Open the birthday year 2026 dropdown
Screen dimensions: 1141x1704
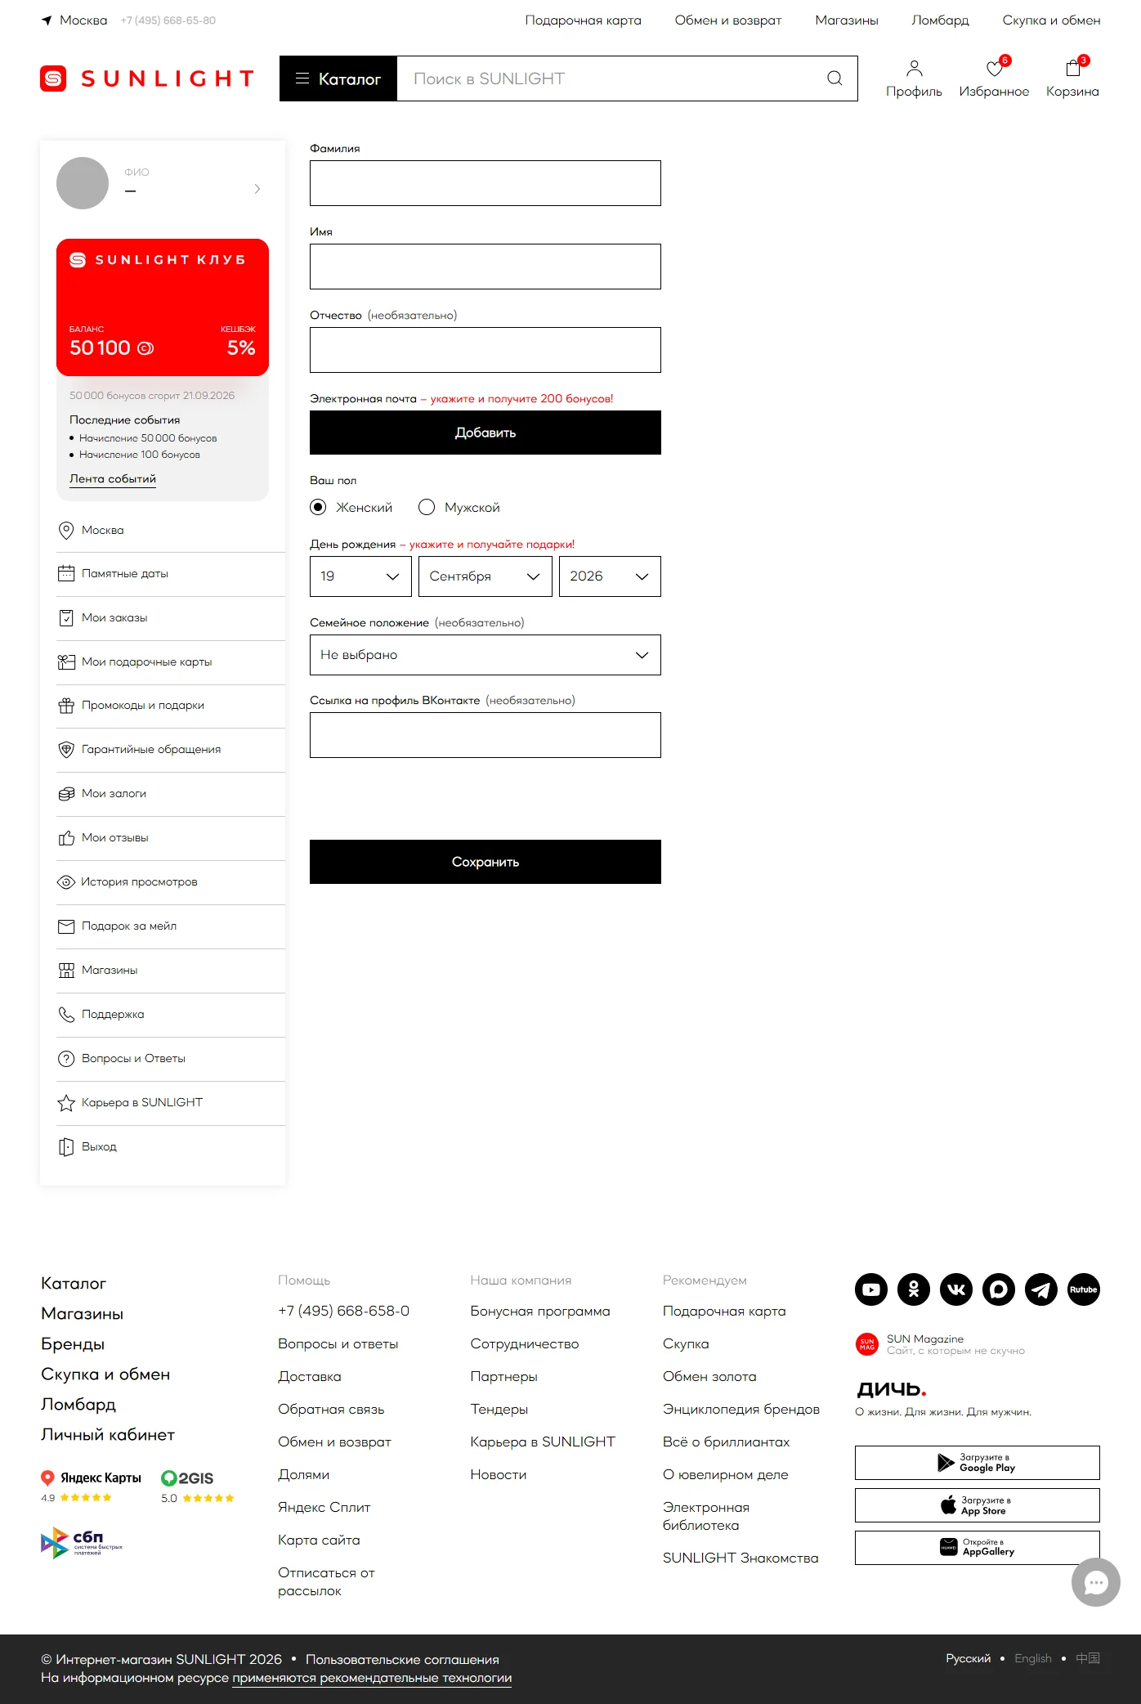610,576
